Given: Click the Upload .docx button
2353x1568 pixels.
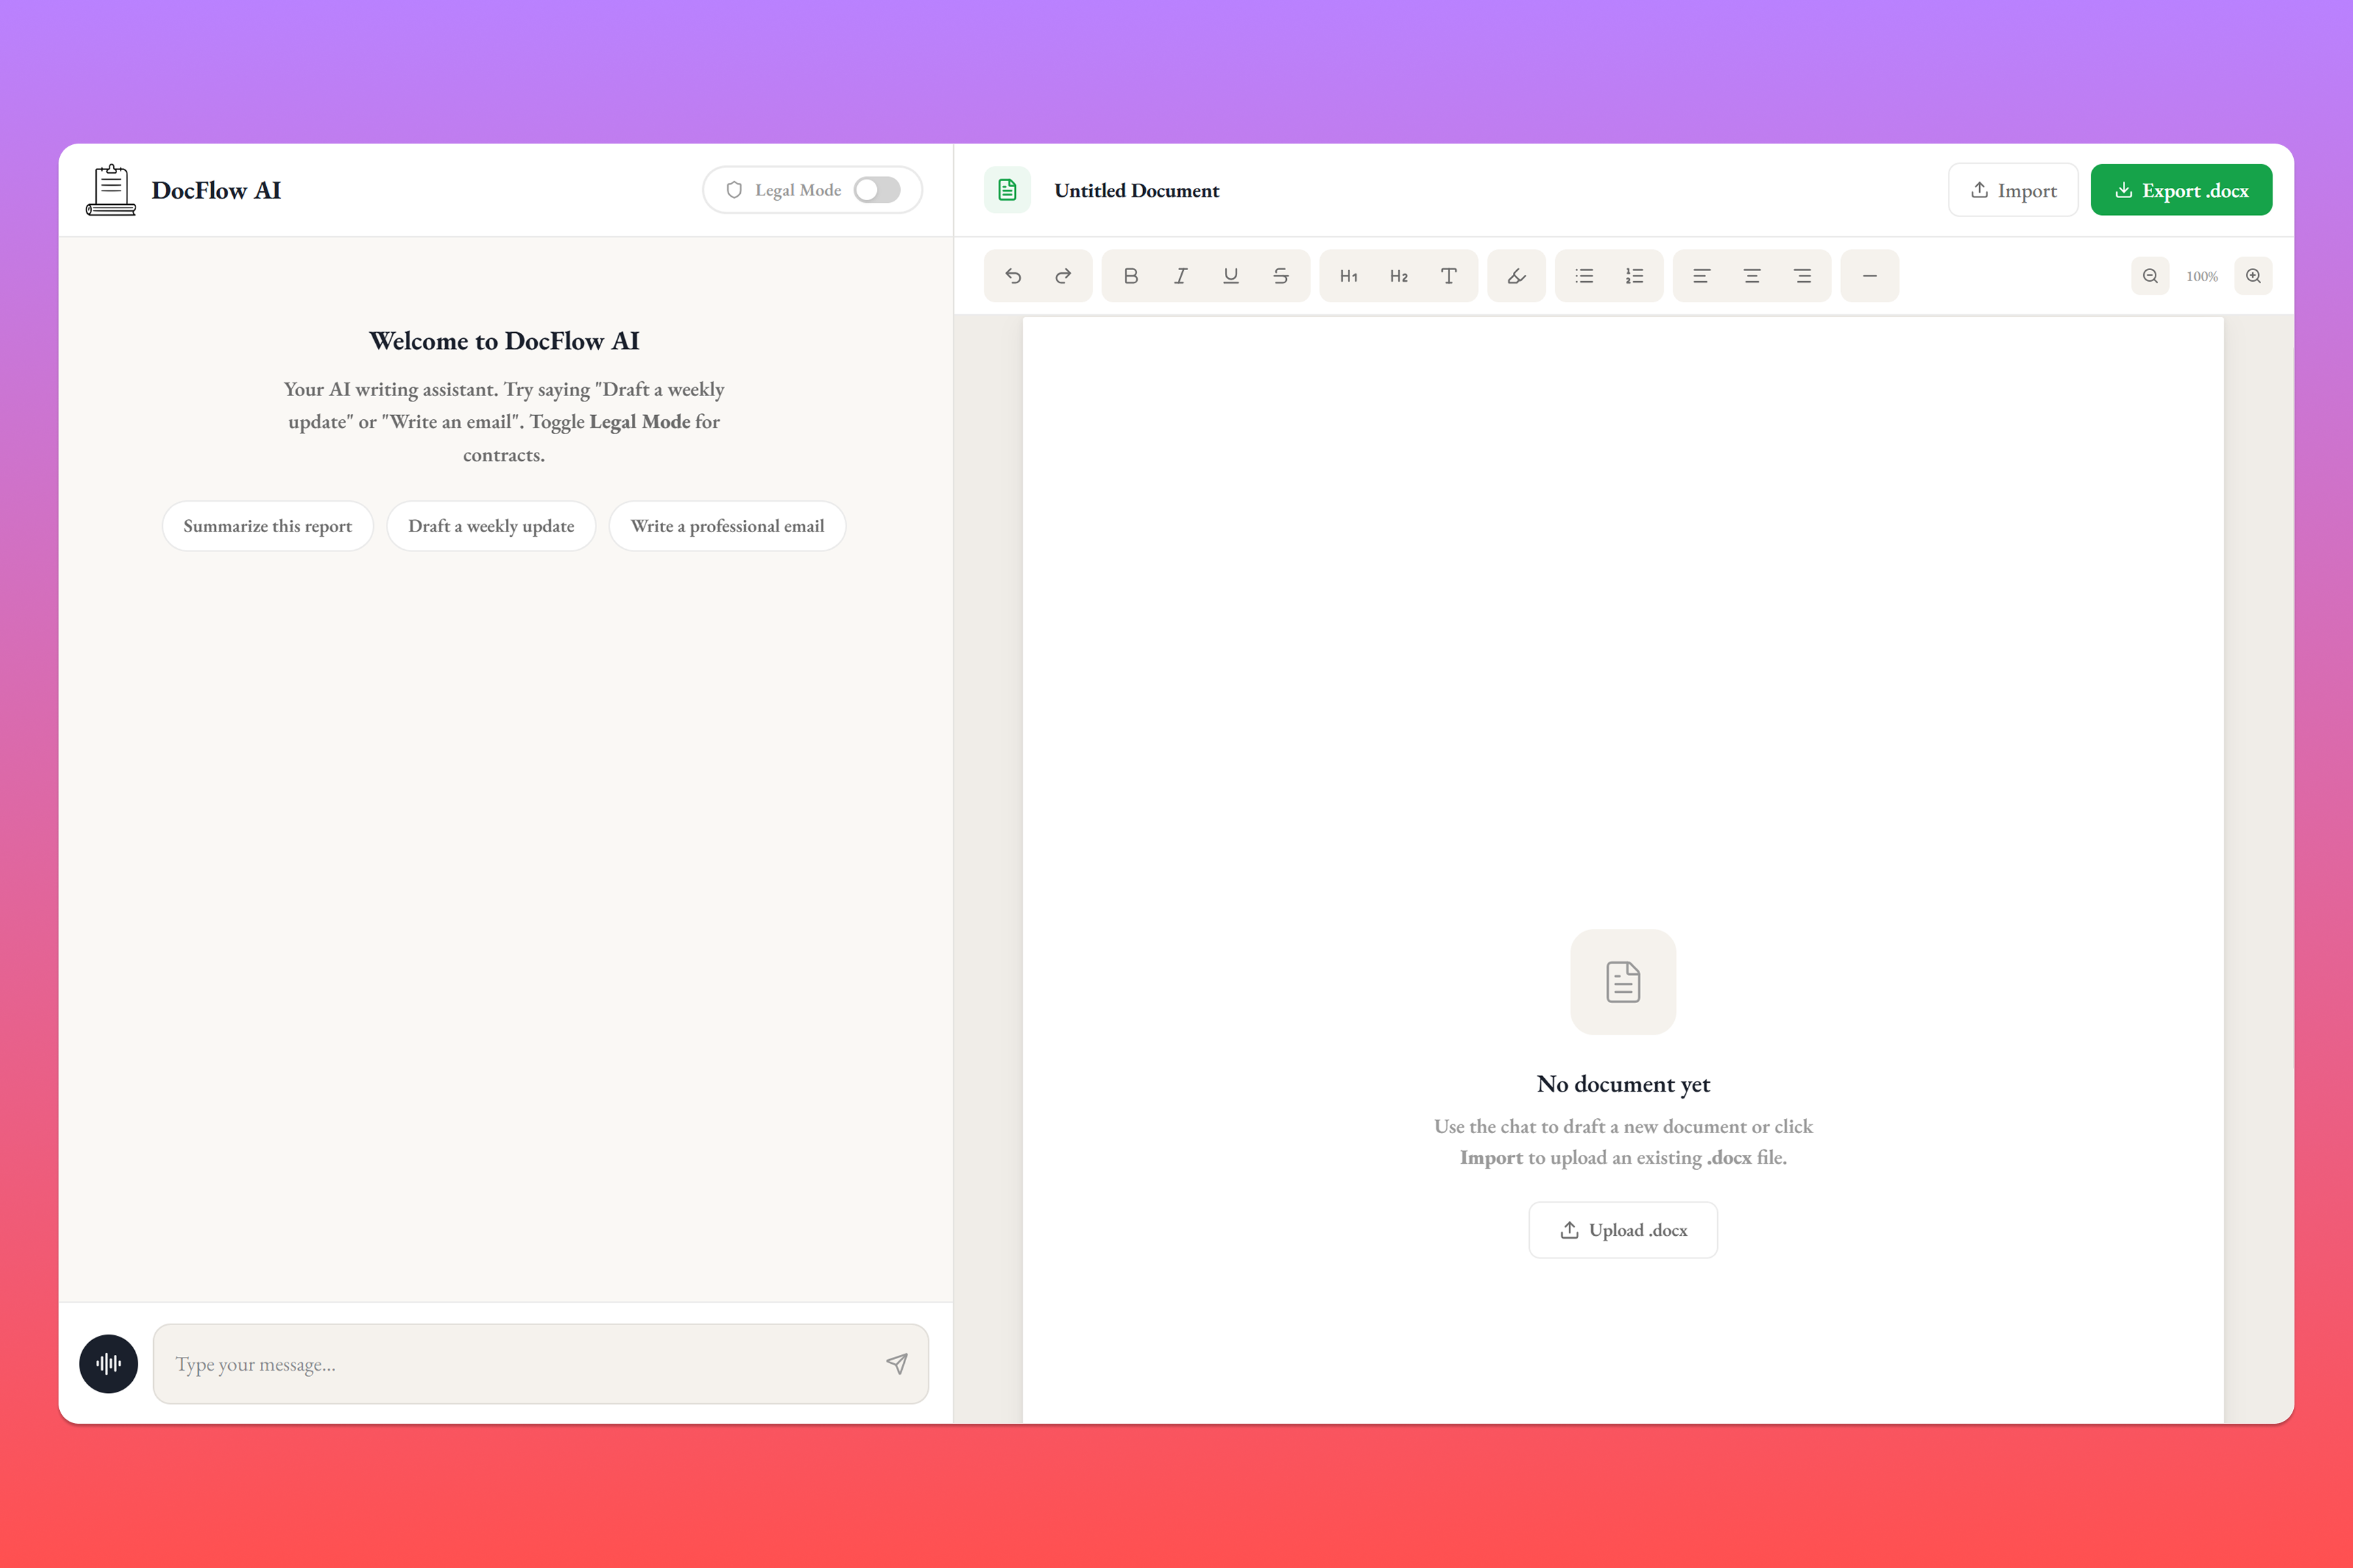Looking at the screenshot, I should tap(1622, 1230).
